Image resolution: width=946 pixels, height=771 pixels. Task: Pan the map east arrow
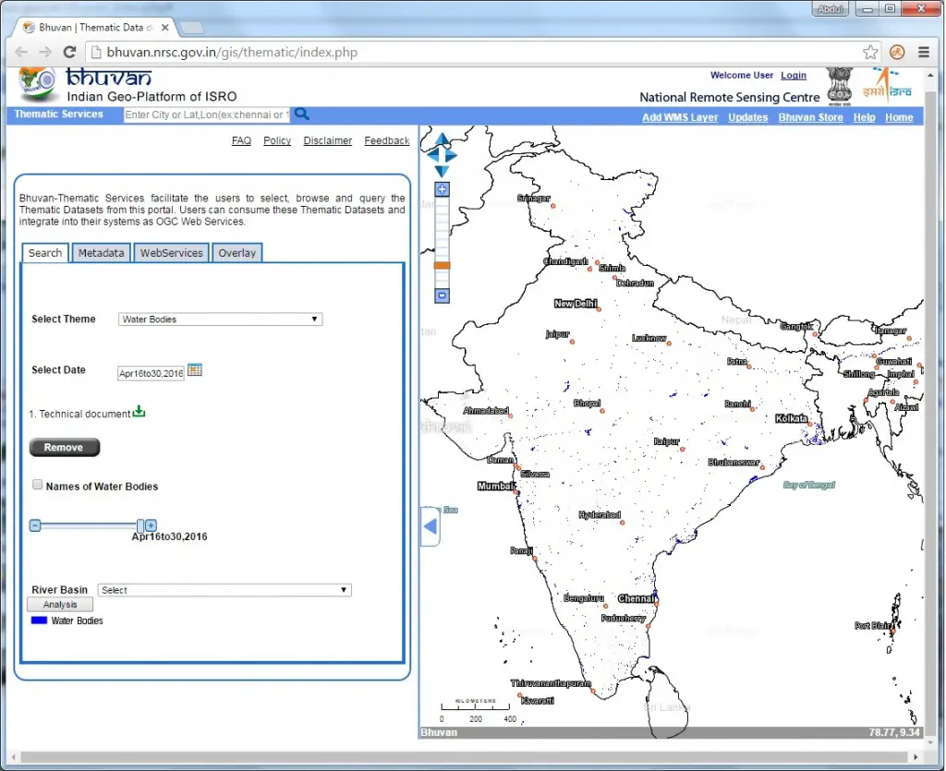[451, 155]
